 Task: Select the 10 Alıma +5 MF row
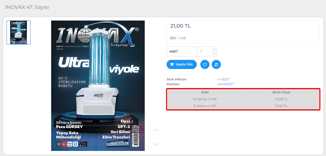(243, 99)
